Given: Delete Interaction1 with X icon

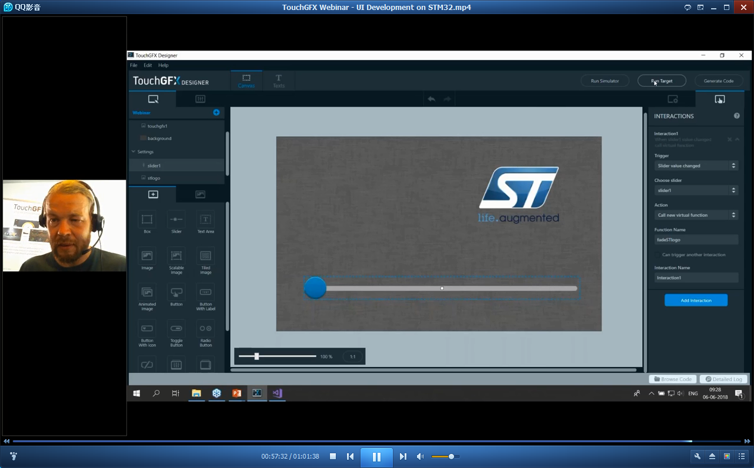Looking at the screenshot, I should [x=729, y=139].
